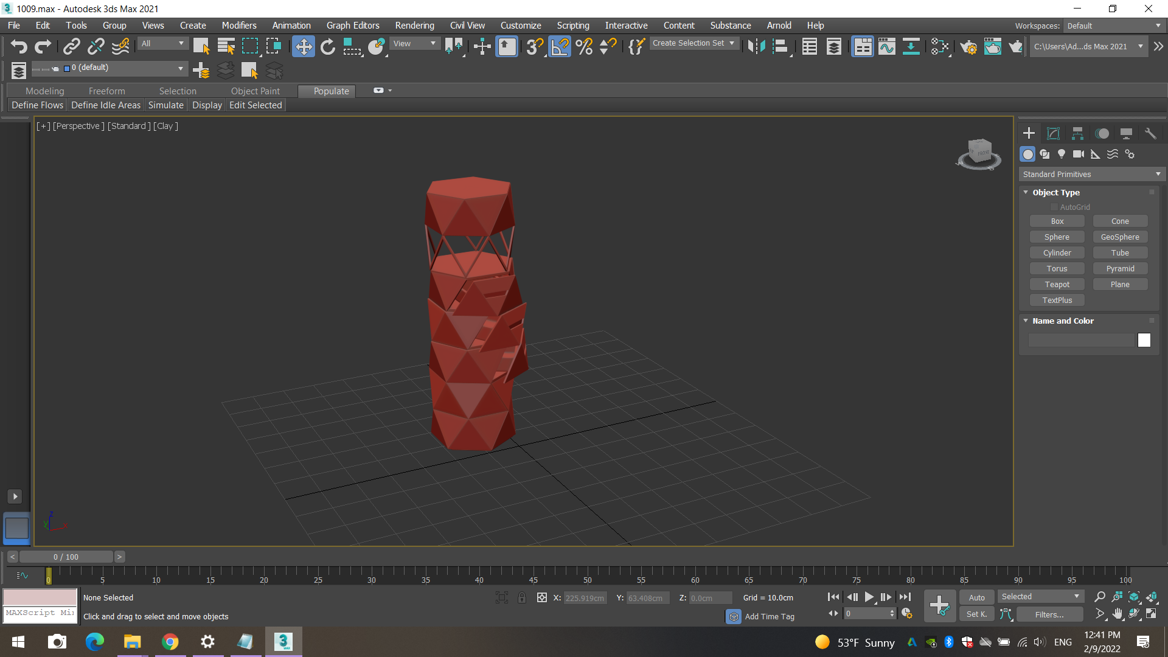Open the Curve Editor icon

click(x=886, y=47)
